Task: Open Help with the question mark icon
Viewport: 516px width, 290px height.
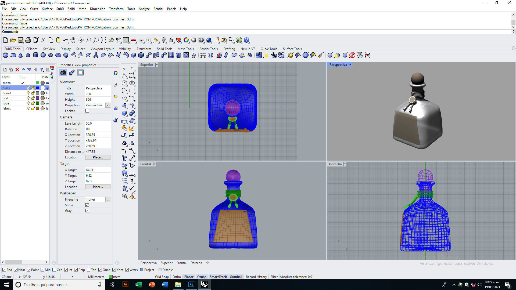Action: pyautogui.click(x=246, y=40)
